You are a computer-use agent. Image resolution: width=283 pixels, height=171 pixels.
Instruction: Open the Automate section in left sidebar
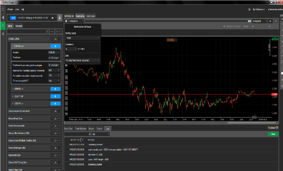(x=3, y=26)
